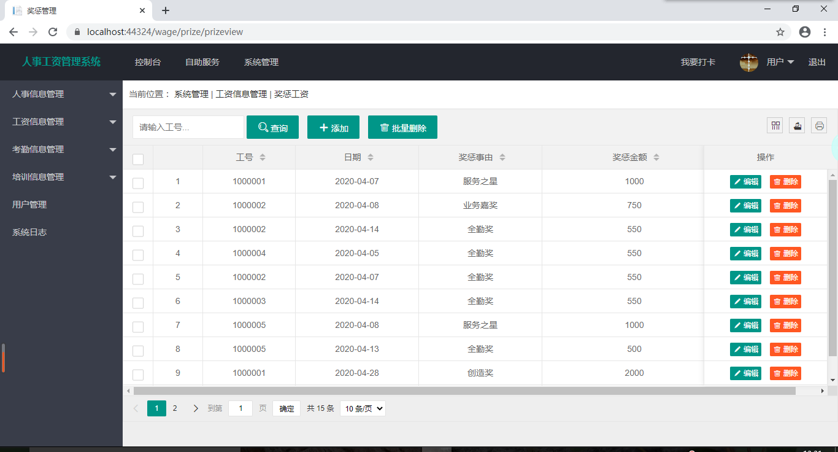Expand 考勤信息管理 sidebar menu
Image resolution: width=838 pixels, height=452 pixels.
[x=61, y=149]
